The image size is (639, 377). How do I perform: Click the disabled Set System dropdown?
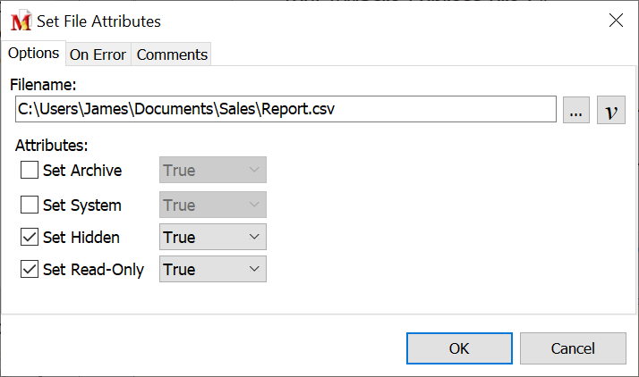point(212,205)
